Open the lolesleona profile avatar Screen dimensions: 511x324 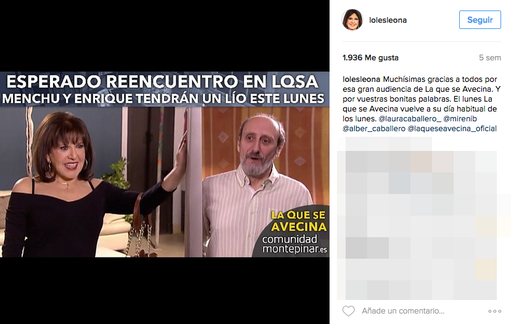(352, 20)
